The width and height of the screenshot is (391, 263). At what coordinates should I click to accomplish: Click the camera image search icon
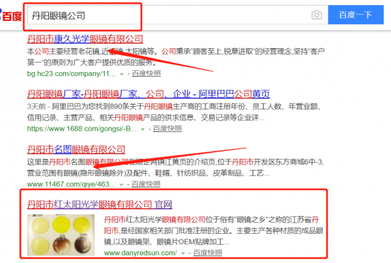click(x=317, y=15)
